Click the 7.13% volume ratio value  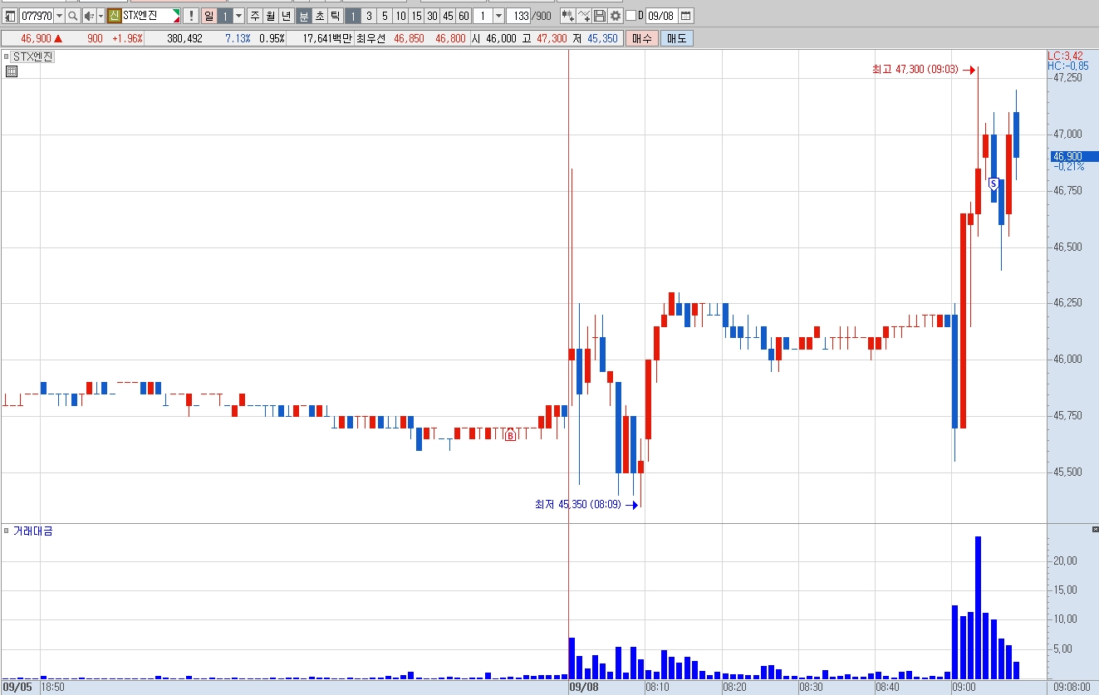(238, 38)
